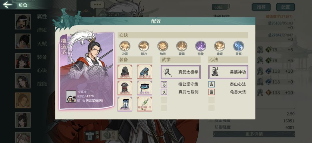Go back using the arrow beside 角色

tap(8, 5)
